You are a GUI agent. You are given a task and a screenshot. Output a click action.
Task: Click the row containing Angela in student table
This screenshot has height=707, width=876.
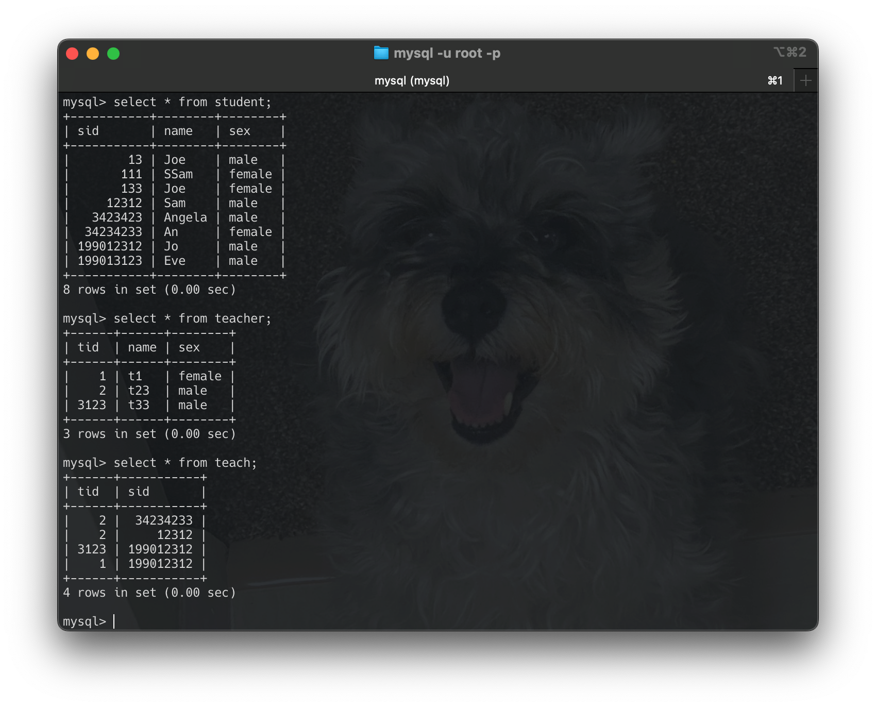[x=175, y=217]
